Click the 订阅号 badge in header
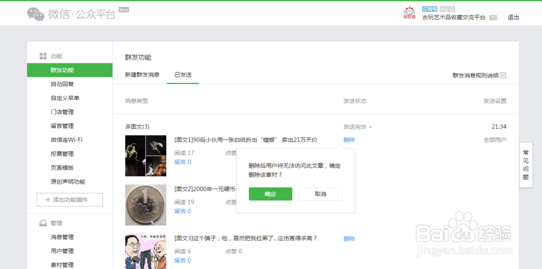Viewport: 542px width, 269px height. point(430,9)
